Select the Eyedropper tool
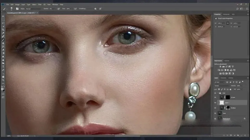 (x=3, y=33)
